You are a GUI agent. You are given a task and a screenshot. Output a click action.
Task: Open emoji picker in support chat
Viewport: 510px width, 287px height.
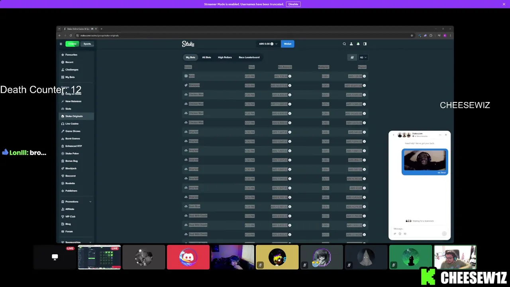[400, 234]
